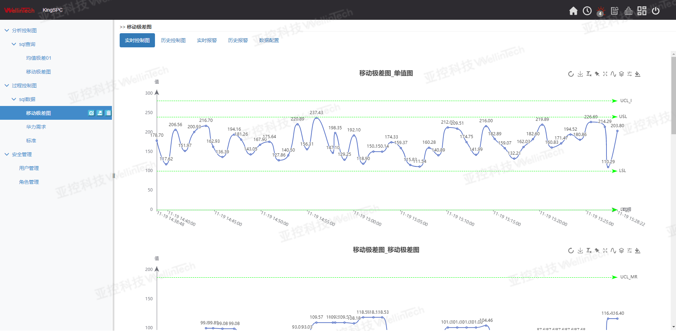Collapse the sql查询 tree chevron
Image resolution: width=676 pixels, height=331 pixels.
click(x=14, y=44)
